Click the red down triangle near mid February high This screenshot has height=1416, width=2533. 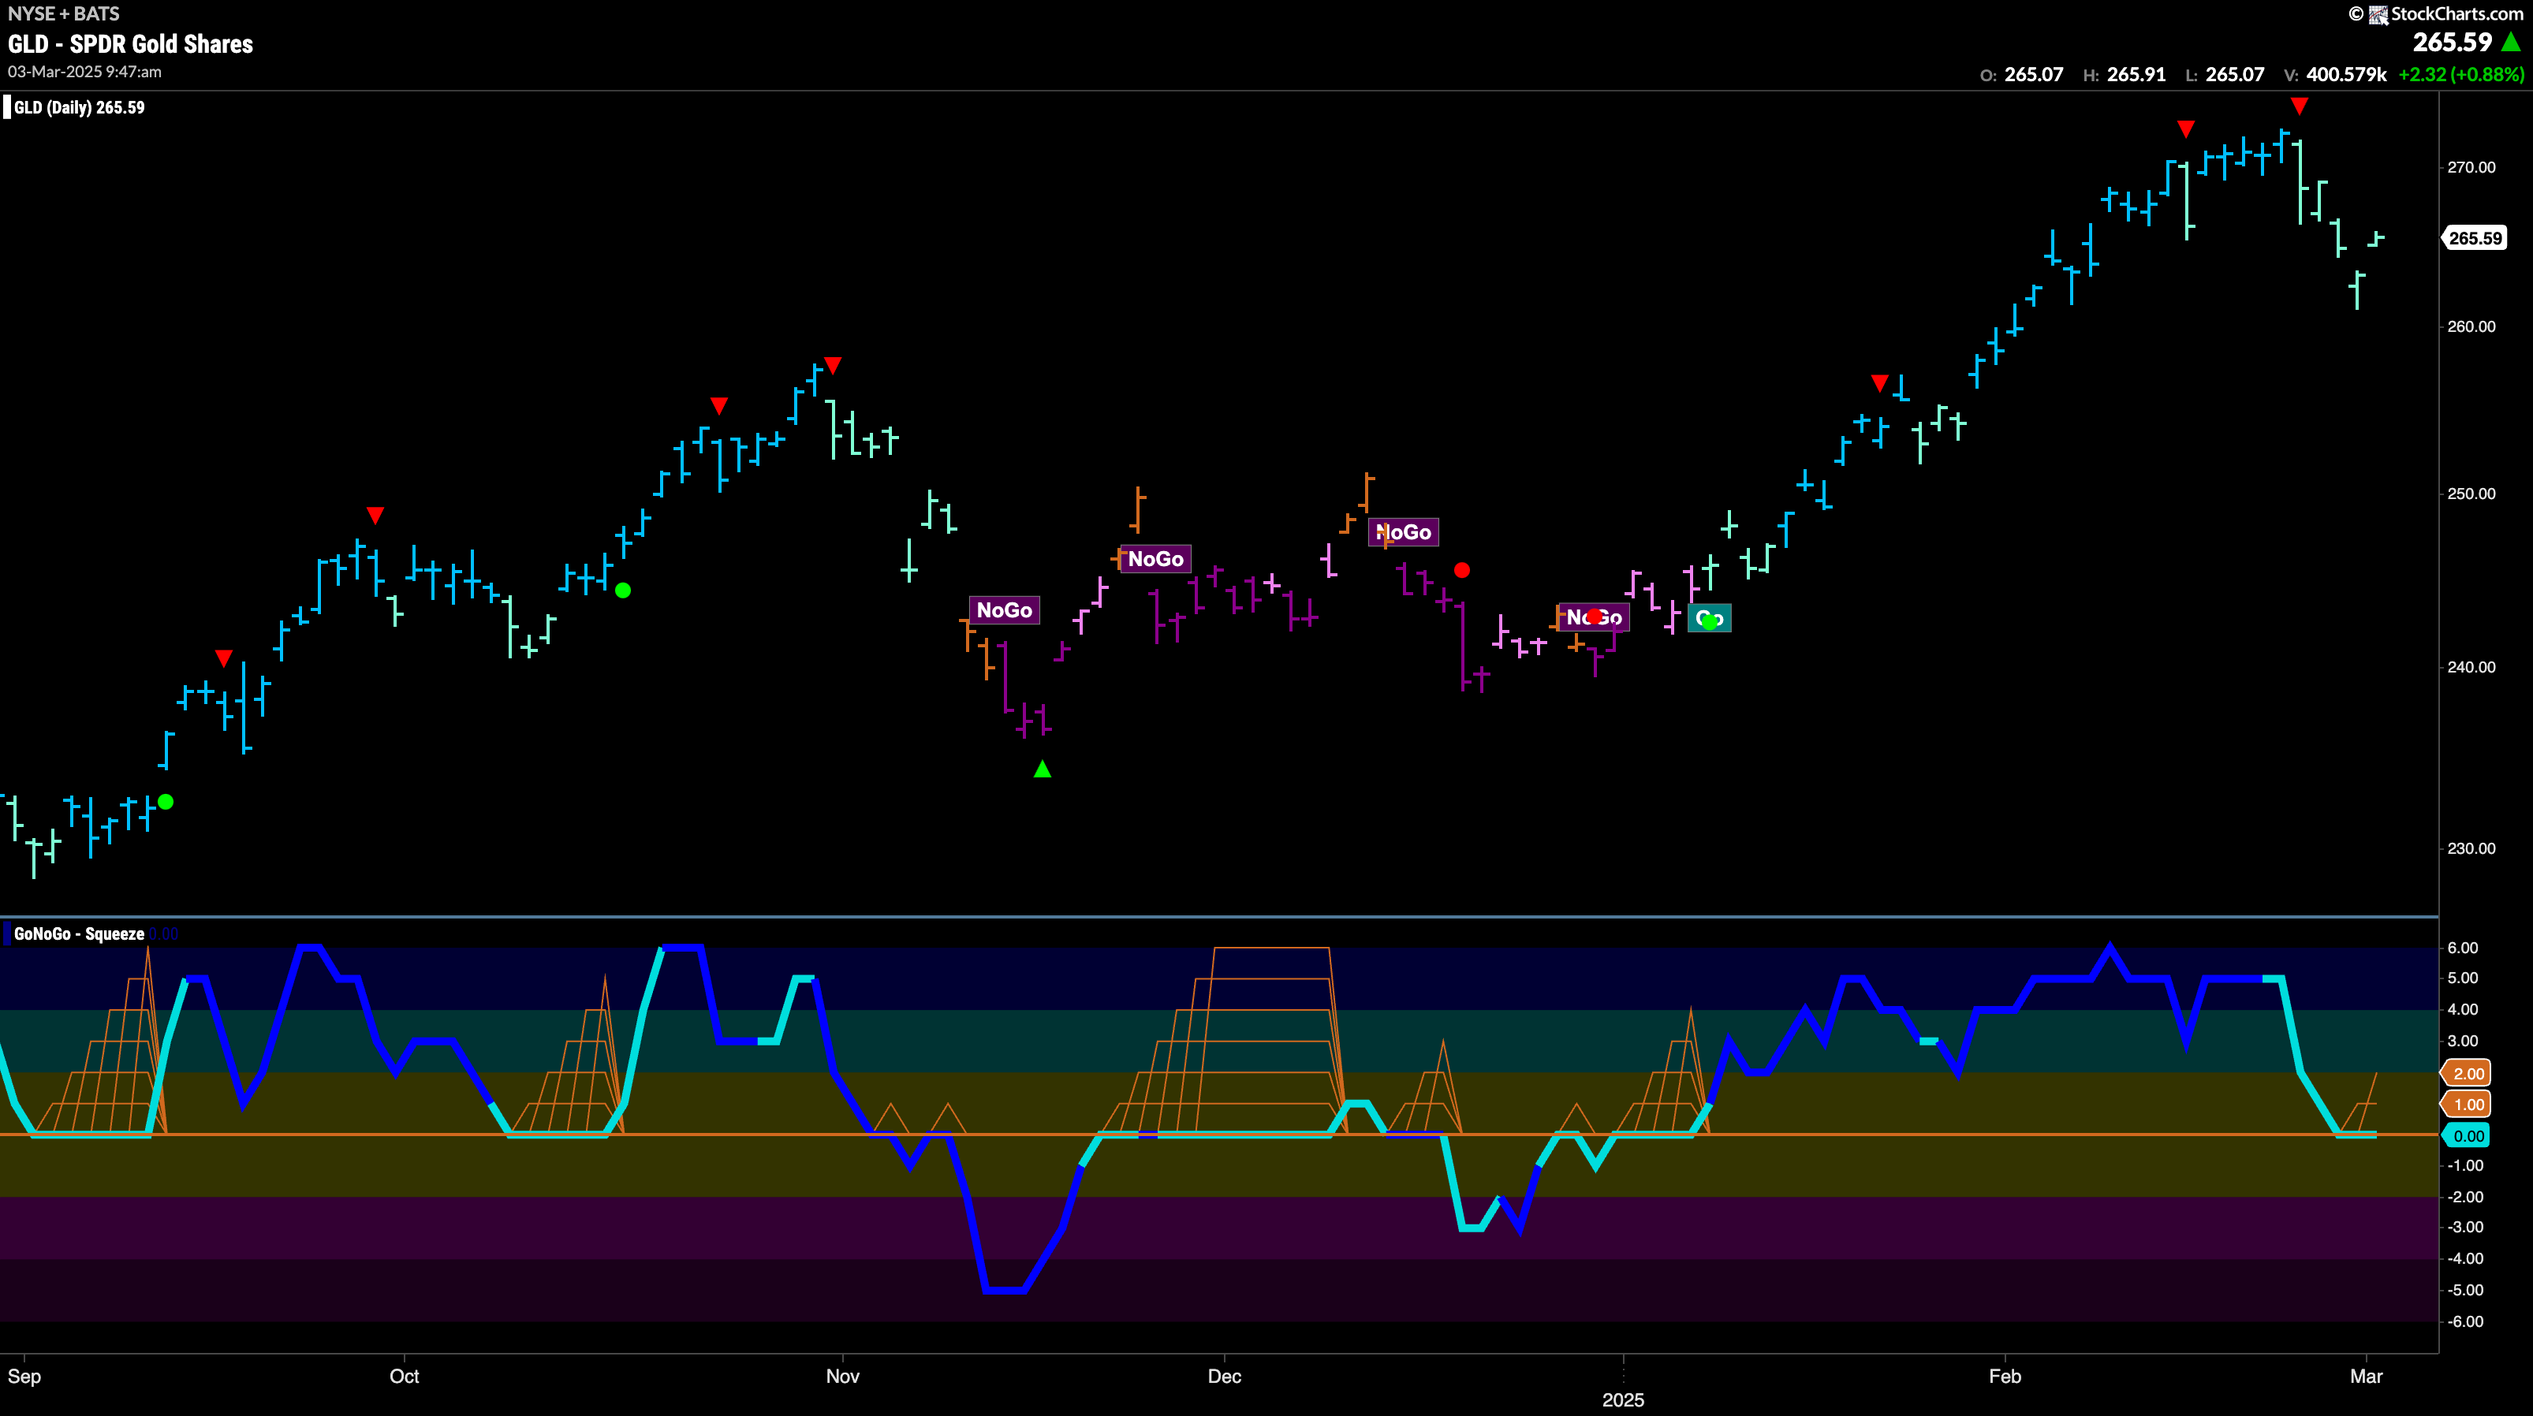coord(2185,129)
